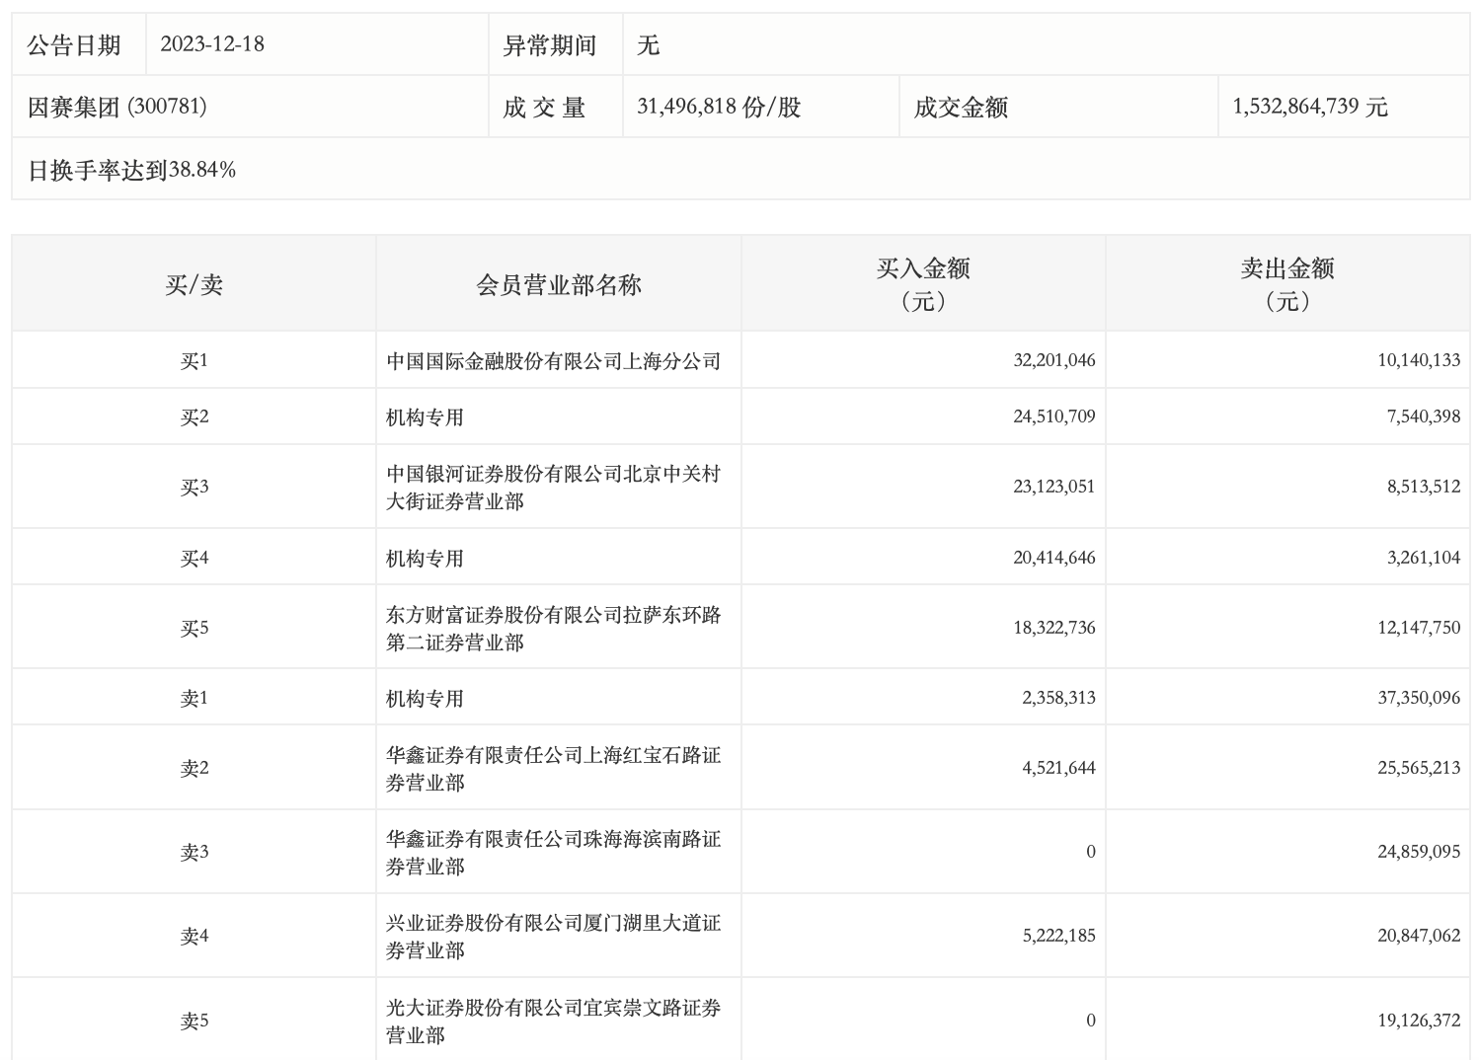
Task: Select the 卖1 row label
Action: (x=195, y=699)
